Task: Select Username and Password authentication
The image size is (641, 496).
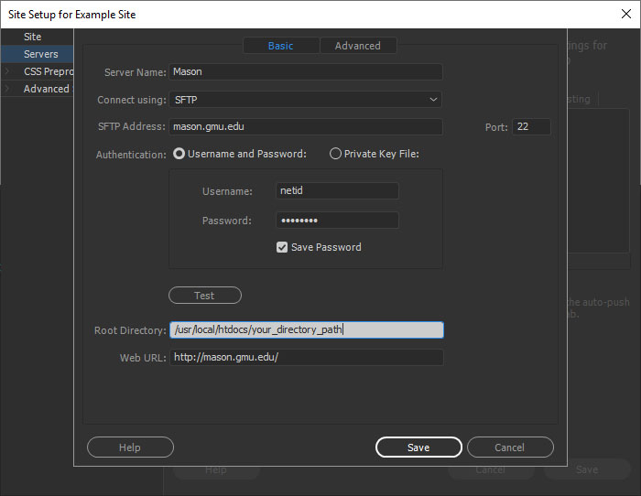Action: [179, 154]
